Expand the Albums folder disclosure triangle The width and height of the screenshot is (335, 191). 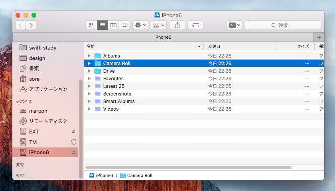[89, 56]
